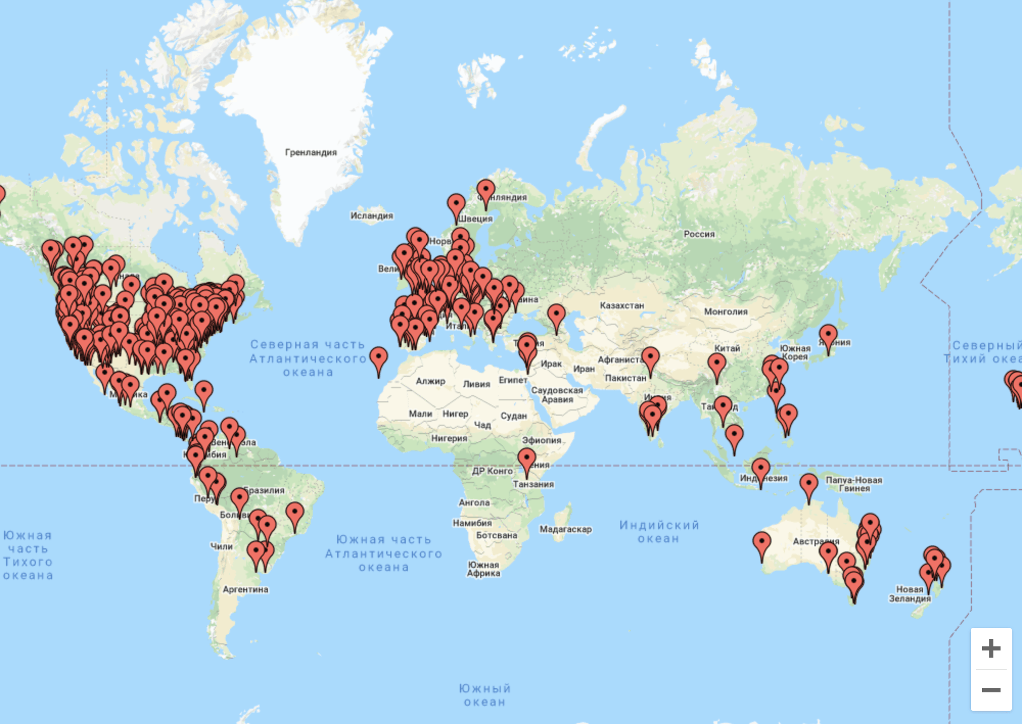
Task: Select the map pin on Japan
Action: (x=828, y=339)
